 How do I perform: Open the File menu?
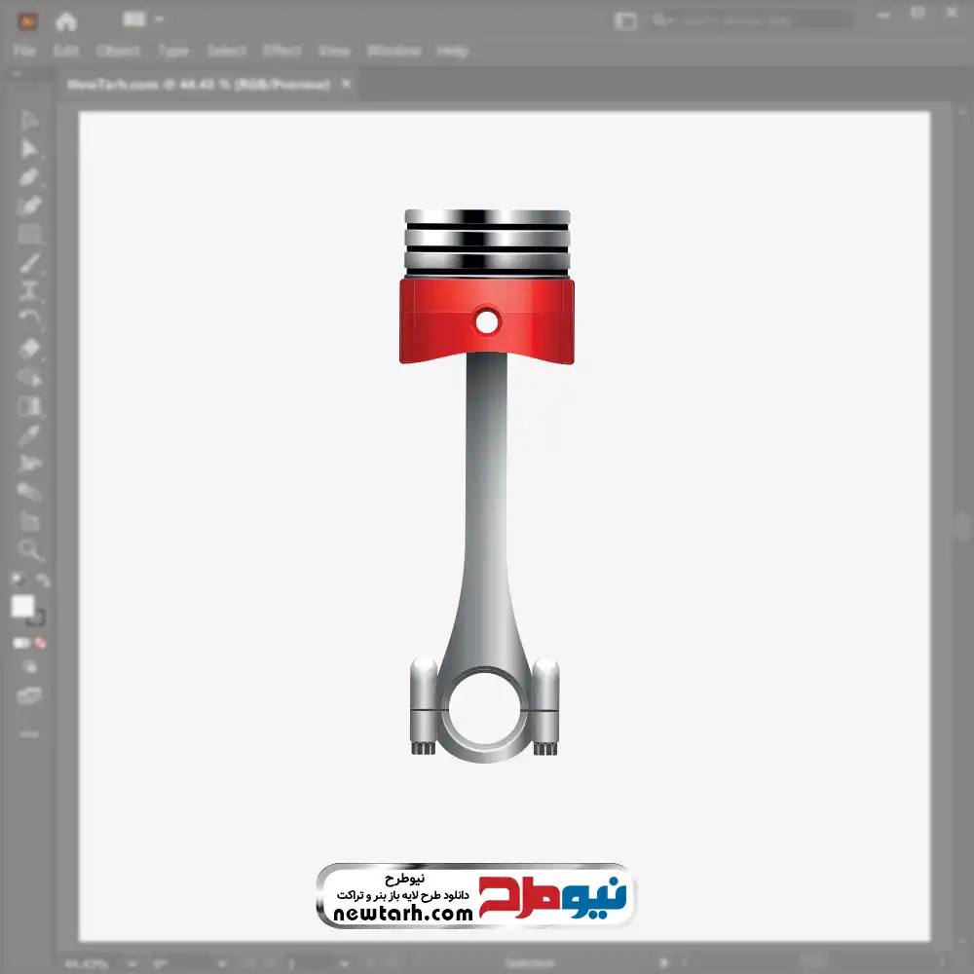pos(24,51)
